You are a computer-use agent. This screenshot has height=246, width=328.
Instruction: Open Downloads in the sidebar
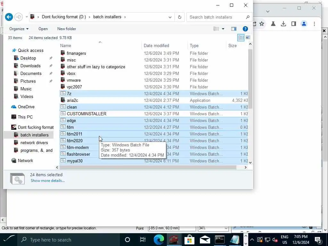[x=30, y=66]
